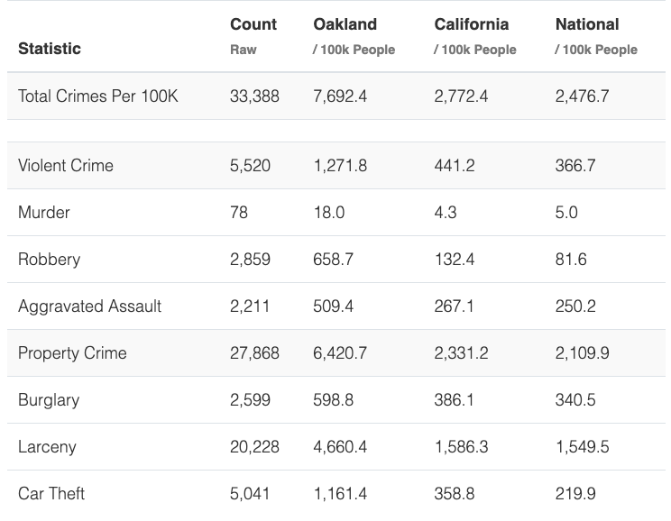Click the Violent Crime row label
Viewport: 671px width, 521px height.
click(x=66, y=166)
